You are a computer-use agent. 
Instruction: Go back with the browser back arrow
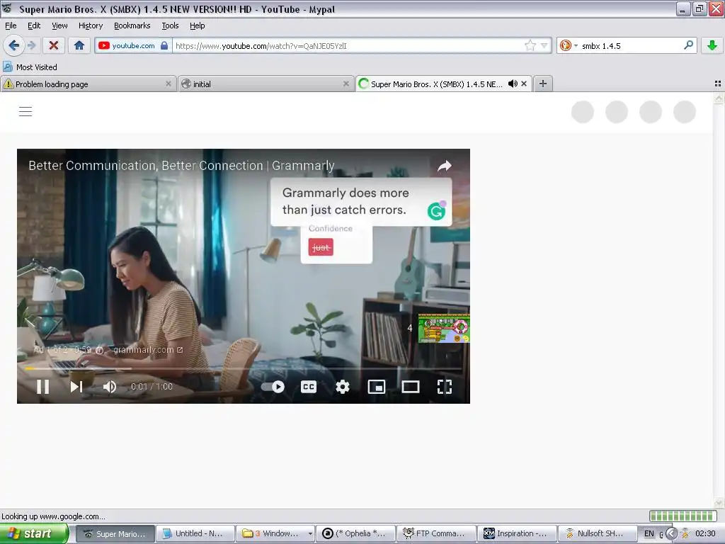tap(13, 45)
